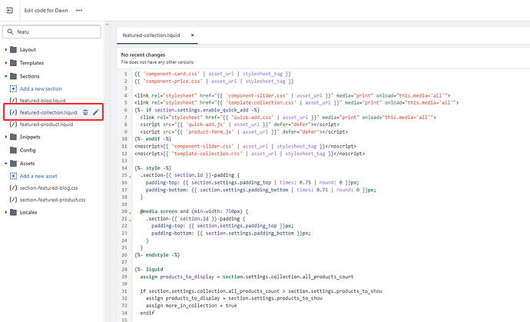Expand the Layout folder
Screen dimensions: 530x322
[6, 50]
